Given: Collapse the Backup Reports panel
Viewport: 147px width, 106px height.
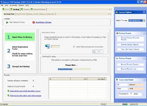Looking at the screenshot, I should 144,33.
